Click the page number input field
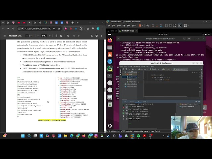The image size is (212, 159). [x=27, y=36]
